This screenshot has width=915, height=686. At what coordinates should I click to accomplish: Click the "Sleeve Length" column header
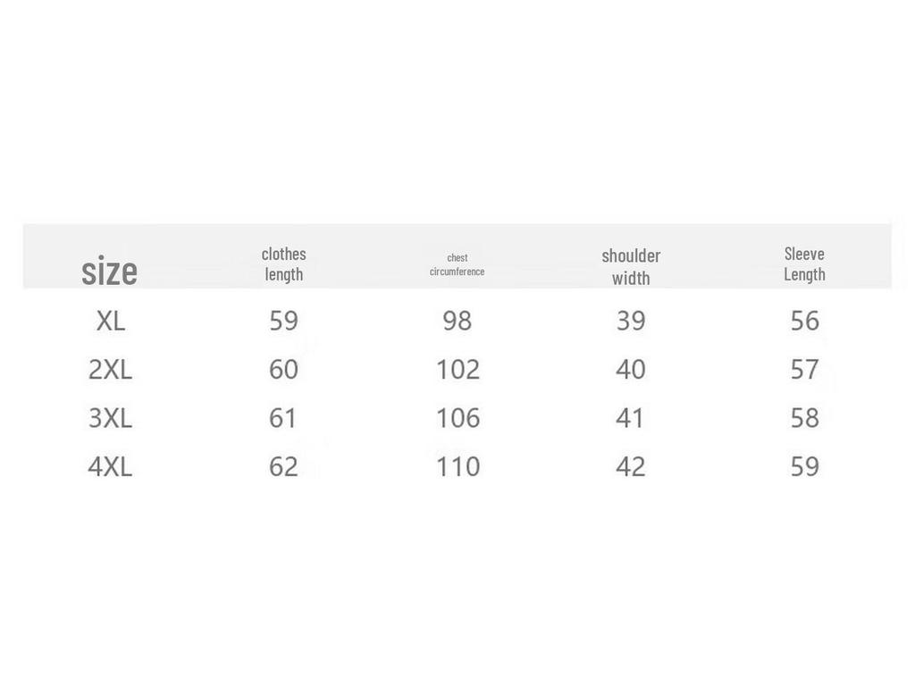pos(804,264)
